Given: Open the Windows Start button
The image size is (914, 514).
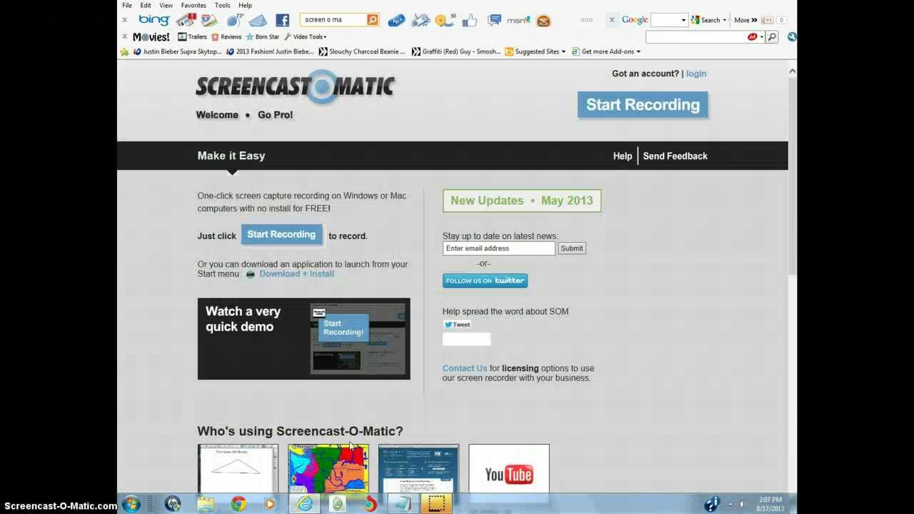Looking at the screenshot, I should tap(131, 504).
